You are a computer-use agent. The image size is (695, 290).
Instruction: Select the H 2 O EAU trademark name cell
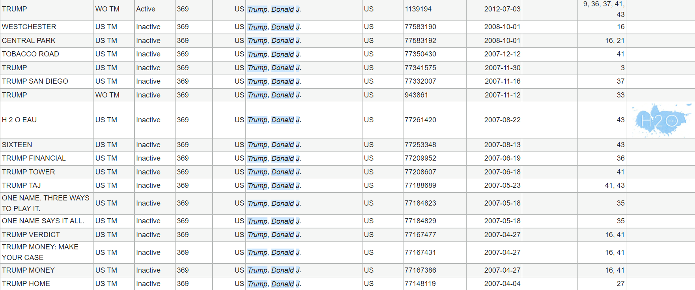point(19,120)
